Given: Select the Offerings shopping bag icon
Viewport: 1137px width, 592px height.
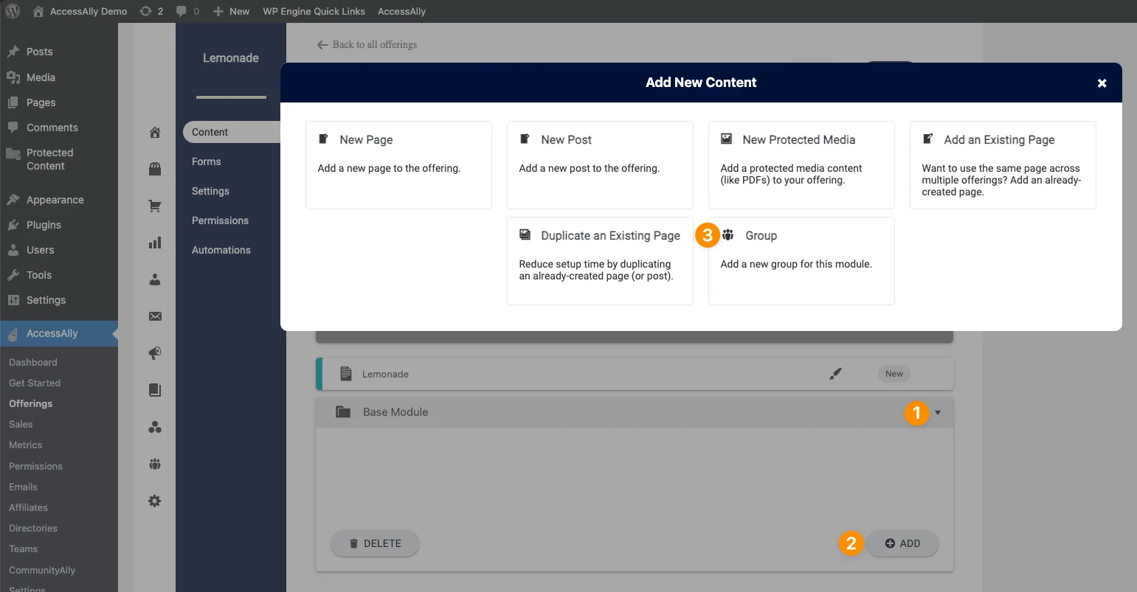Looking at the screenshot, I should [155, 169].
